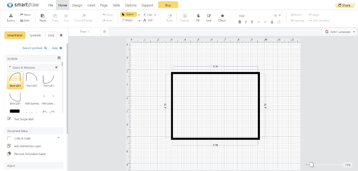Screen dimensions: 358x171
Task: Open the Design menu tab
Action: 77,5
